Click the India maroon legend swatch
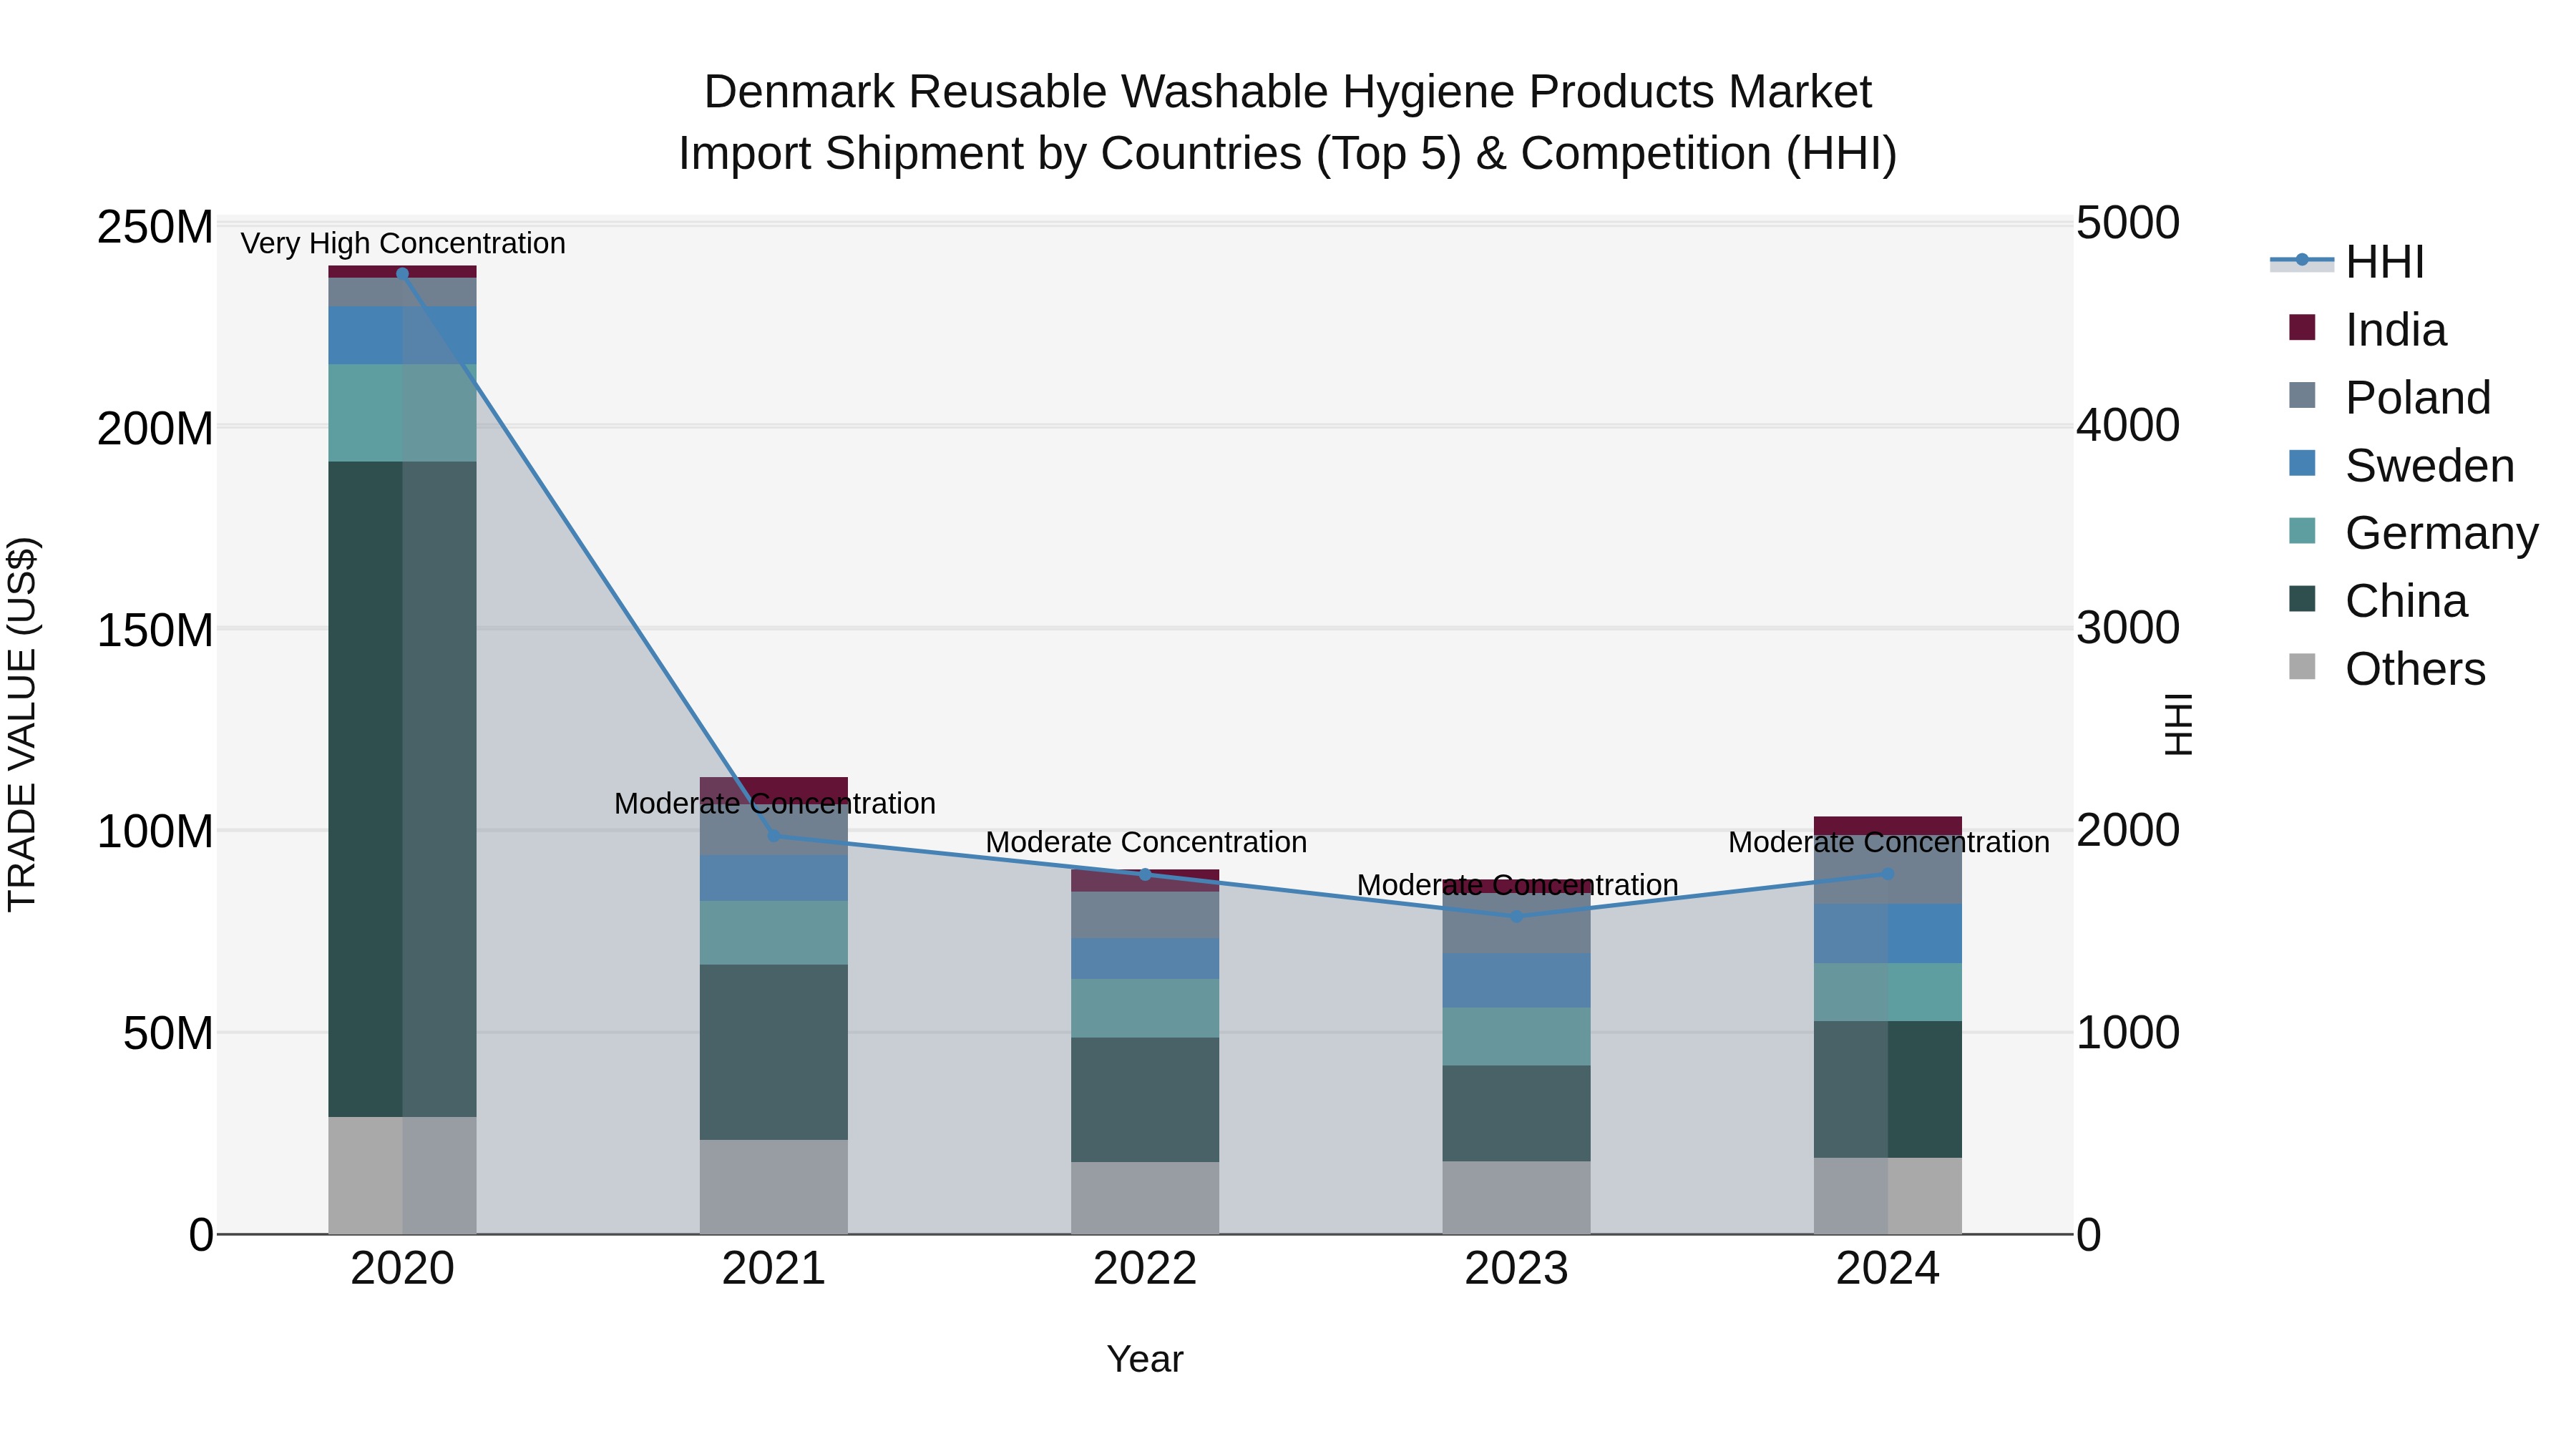Image resolution: width=2576 pixels, height=1449 pixels. (2302, 327)
